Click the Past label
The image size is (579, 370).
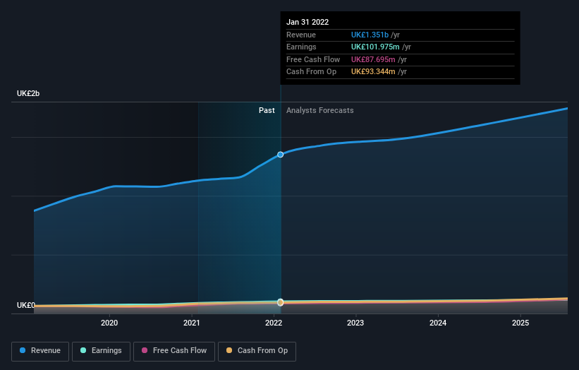coord(267,110)
